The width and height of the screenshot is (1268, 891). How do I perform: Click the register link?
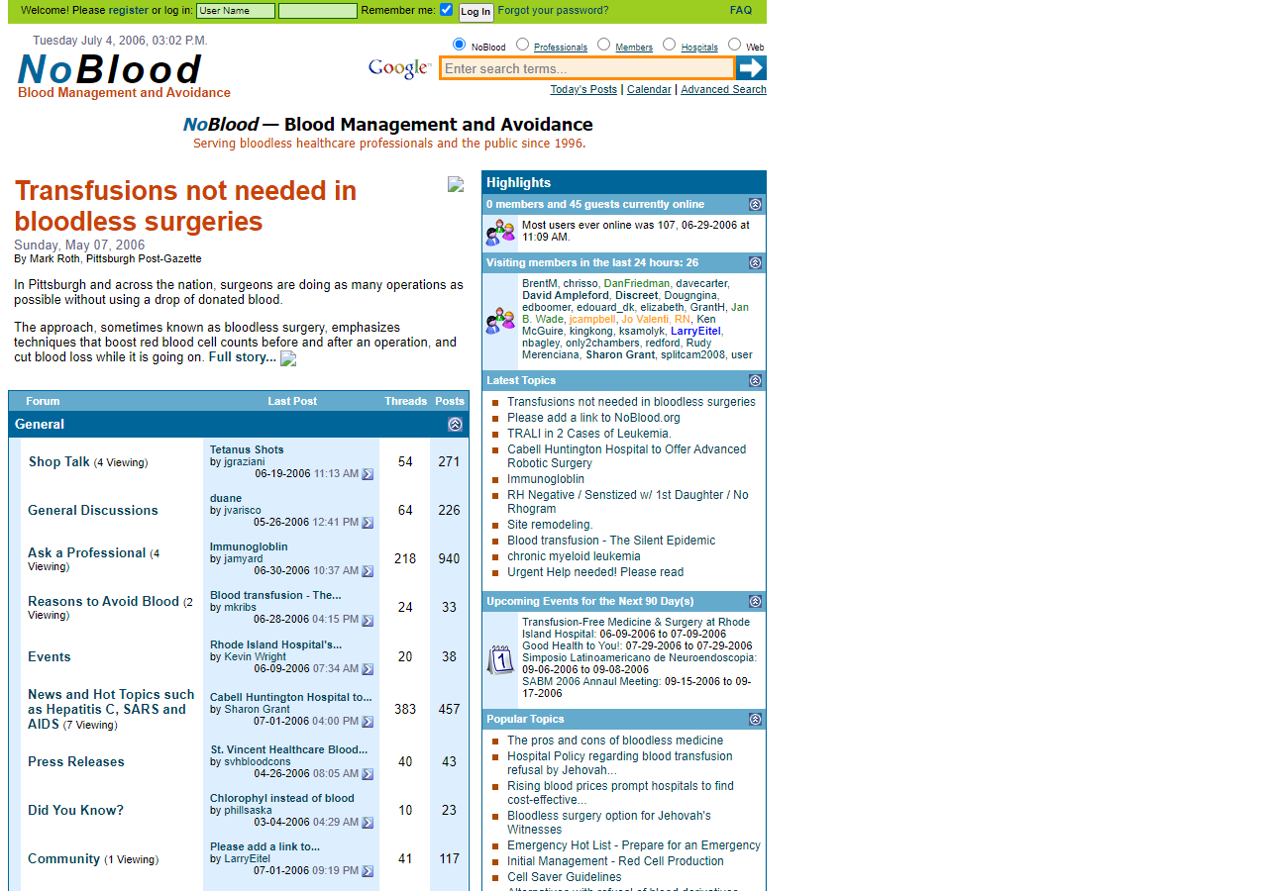(x=129, y=11)
